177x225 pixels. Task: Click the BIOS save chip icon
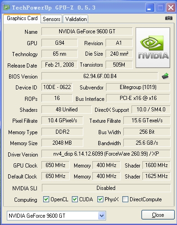coord(165,76)
